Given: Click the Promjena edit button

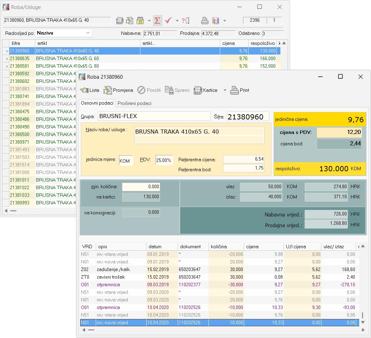Looking at the screenshot, I should coord(118,90).
